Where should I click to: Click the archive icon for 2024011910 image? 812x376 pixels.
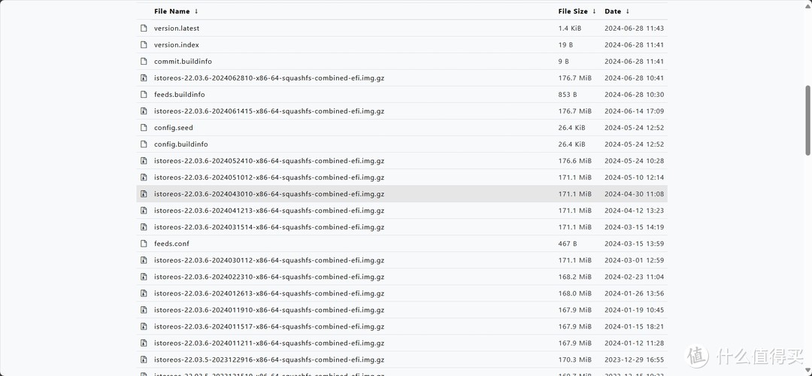click(144, 310)
